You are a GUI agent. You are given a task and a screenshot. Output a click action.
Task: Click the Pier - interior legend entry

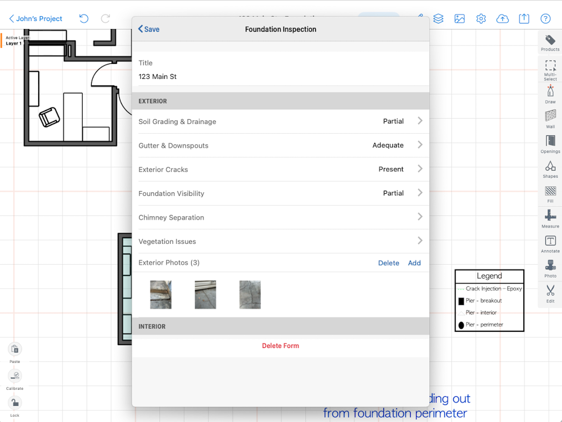click(x=477, y=312)
